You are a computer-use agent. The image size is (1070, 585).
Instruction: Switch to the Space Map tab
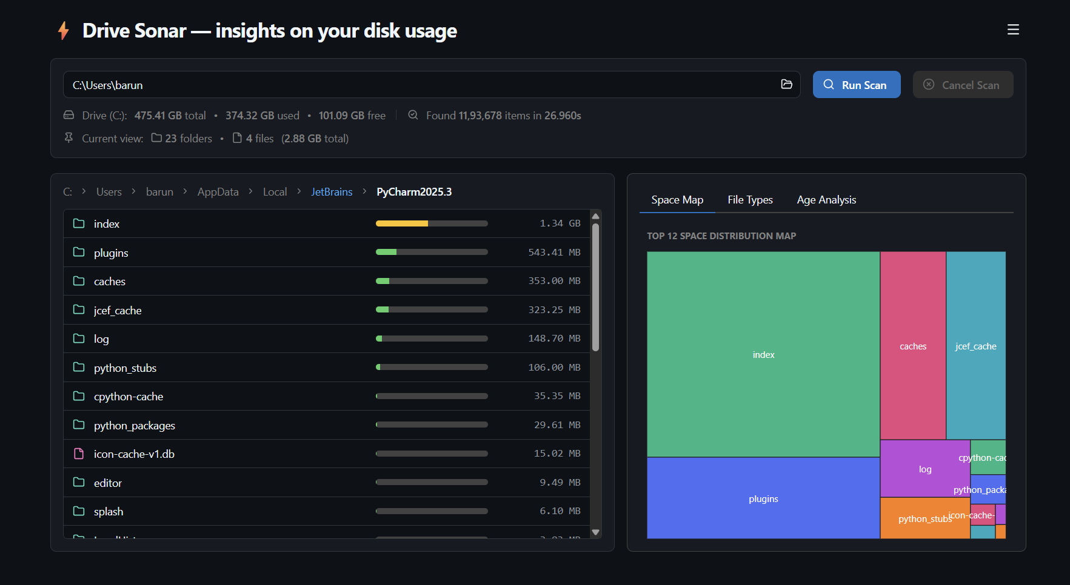click(677, 200)
